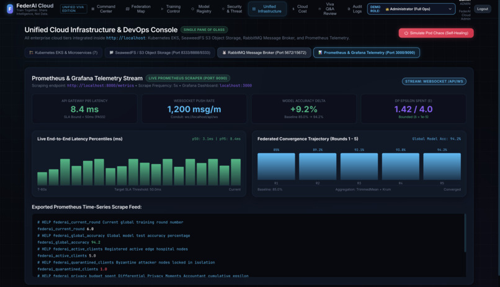
Task: Click 'Target SLA Threshold: 50.0ms' label
Action: tap(138, 189)
